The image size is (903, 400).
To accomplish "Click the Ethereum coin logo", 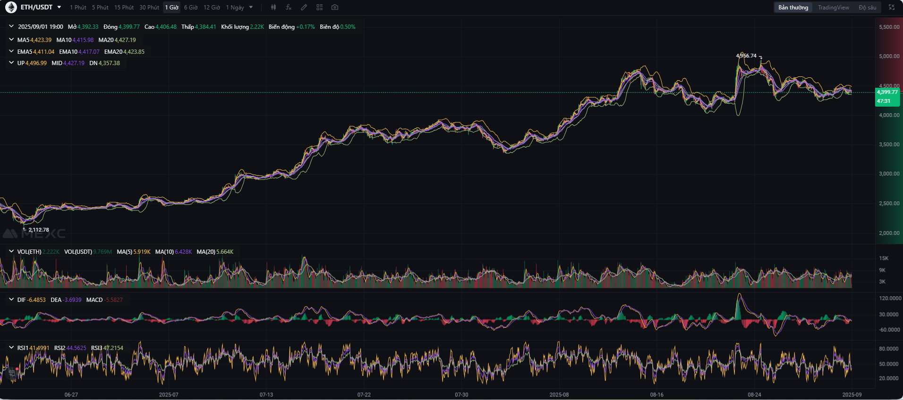I will (x=11, y=8).
